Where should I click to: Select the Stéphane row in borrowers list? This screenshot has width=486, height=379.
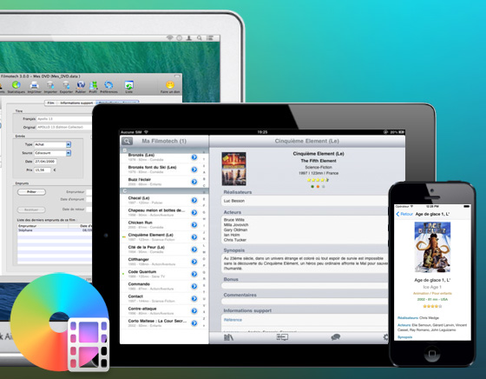point(55,230)
